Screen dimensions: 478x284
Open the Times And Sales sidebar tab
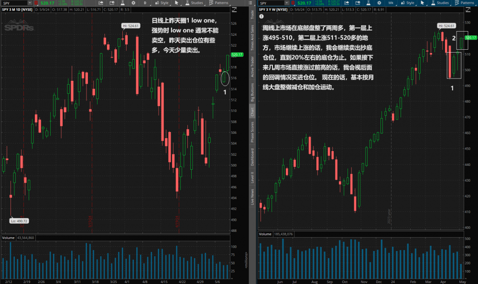click(x=252, y=38)
